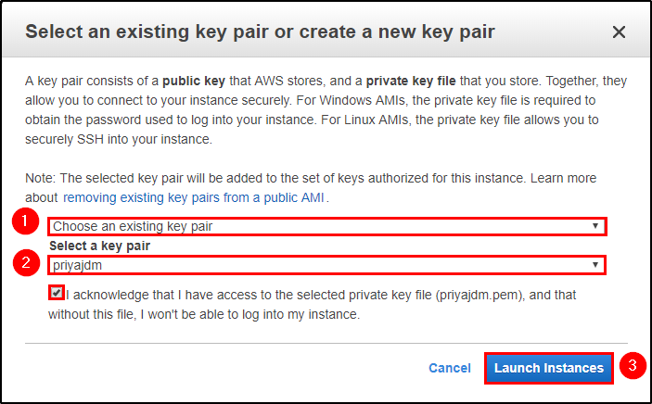This screenshot has width=652, height=404.
Task: Click arrow of Choose an existing key pair
Action: (x=595, y=226)
